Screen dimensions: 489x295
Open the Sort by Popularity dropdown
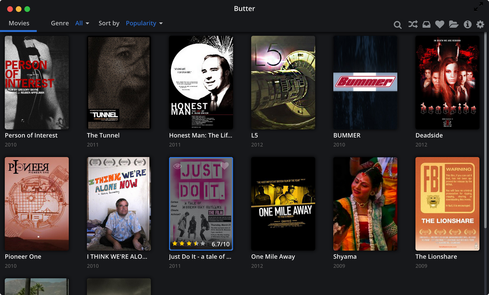[144, 23]
